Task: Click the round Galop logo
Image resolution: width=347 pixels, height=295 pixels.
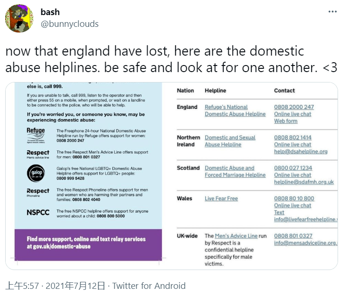Action: [x=36, y=173]
